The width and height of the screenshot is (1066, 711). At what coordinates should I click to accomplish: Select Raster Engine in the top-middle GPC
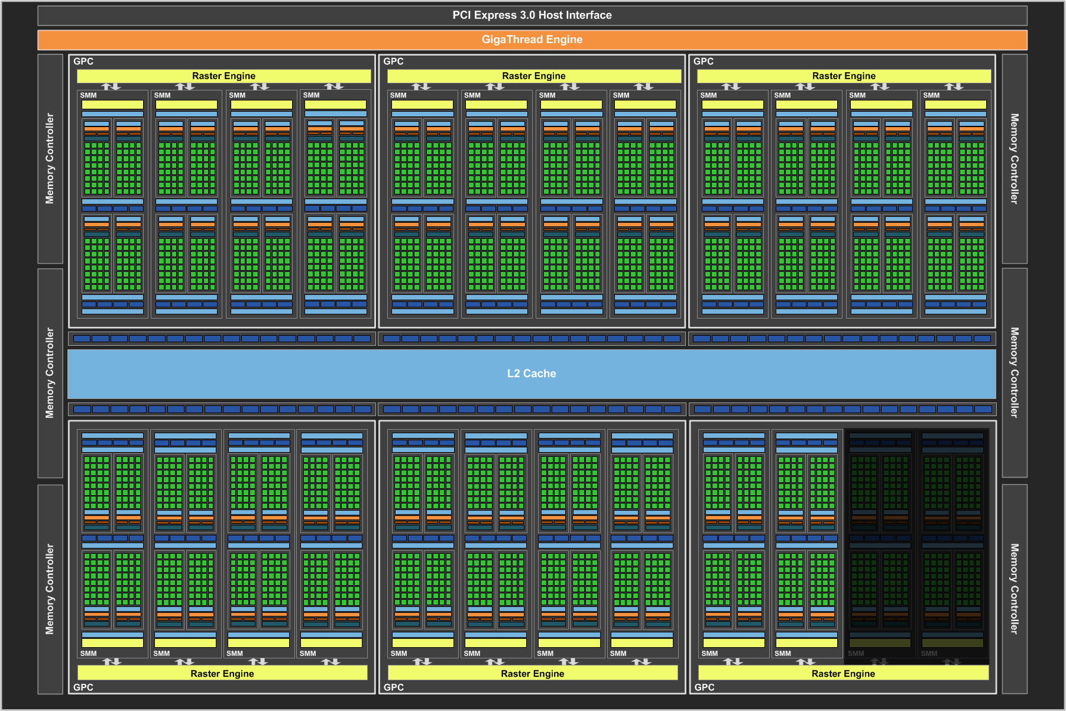tap(534, 76)
